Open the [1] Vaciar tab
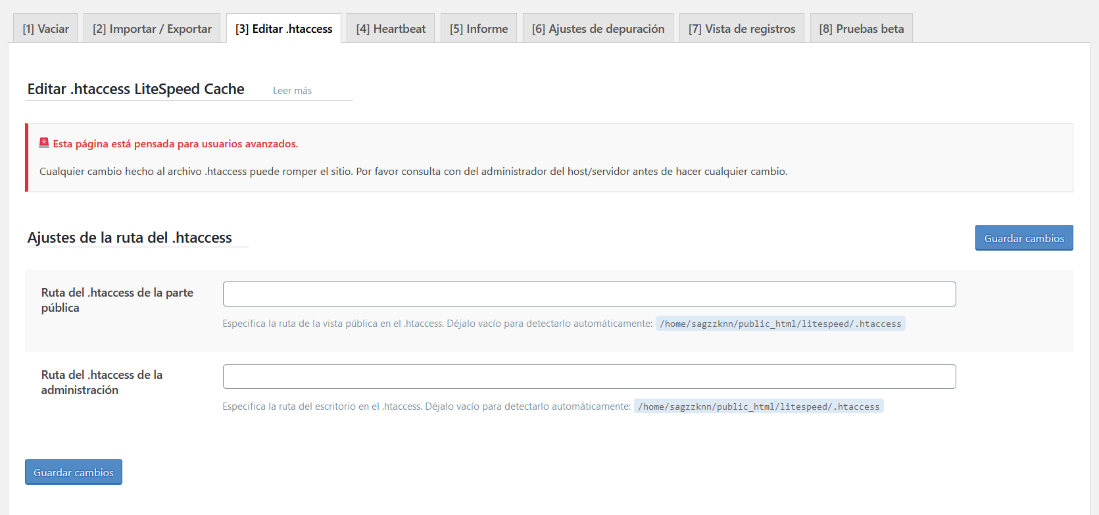 [x=45, y=28]
